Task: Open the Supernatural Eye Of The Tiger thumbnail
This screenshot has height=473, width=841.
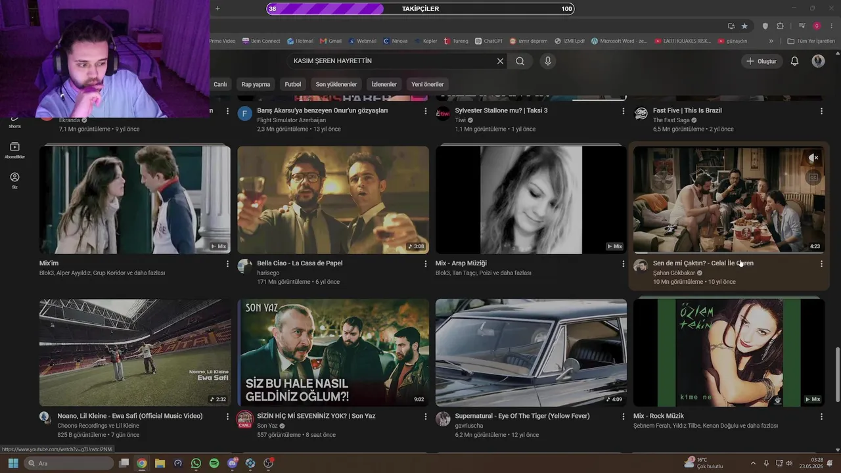Action: click(x=531, y=353)
